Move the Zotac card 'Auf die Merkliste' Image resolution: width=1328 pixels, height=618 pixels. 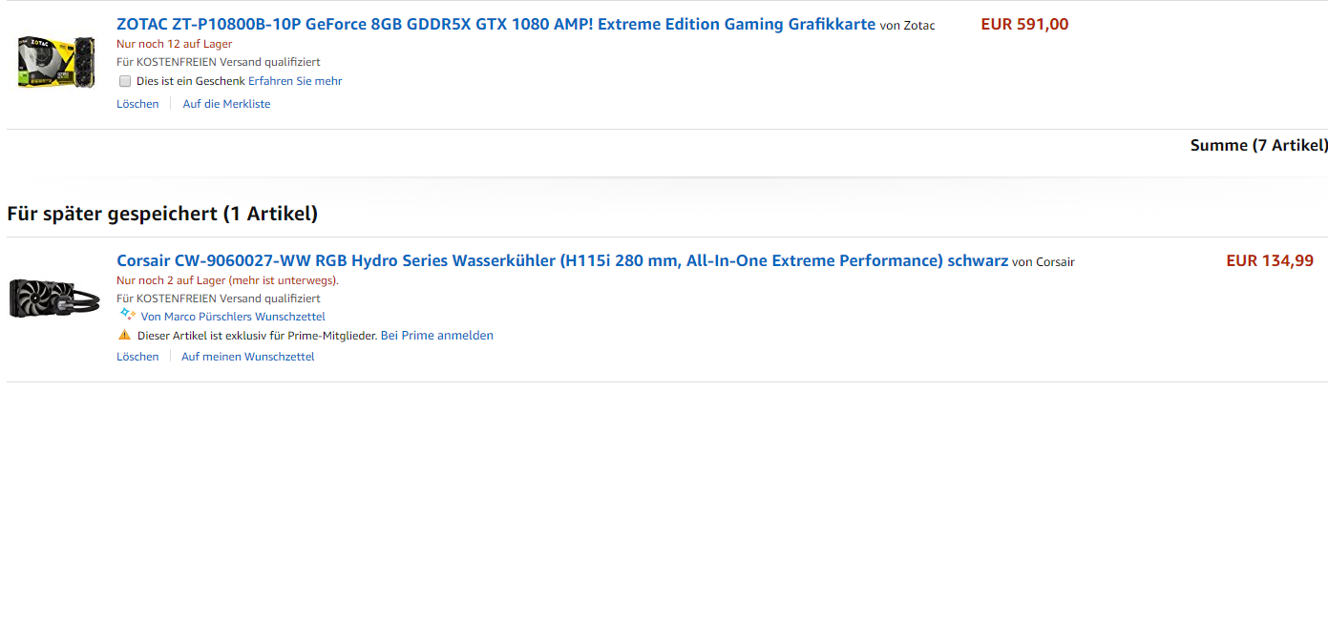click(226, 104)
